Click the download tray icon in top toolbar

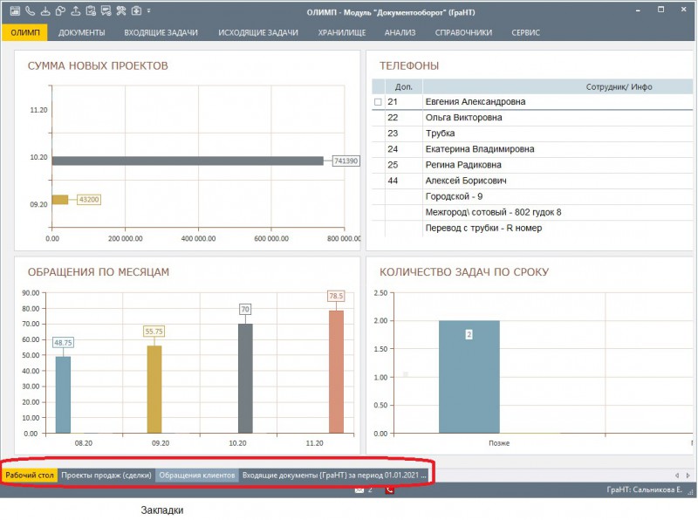44,11
